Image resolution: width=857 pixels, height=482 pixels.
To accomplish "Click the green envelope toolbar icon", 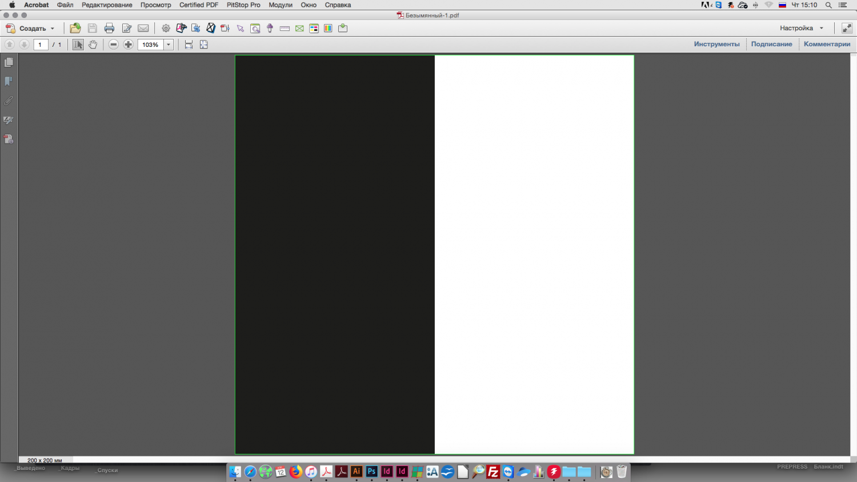I will [299, 28].
